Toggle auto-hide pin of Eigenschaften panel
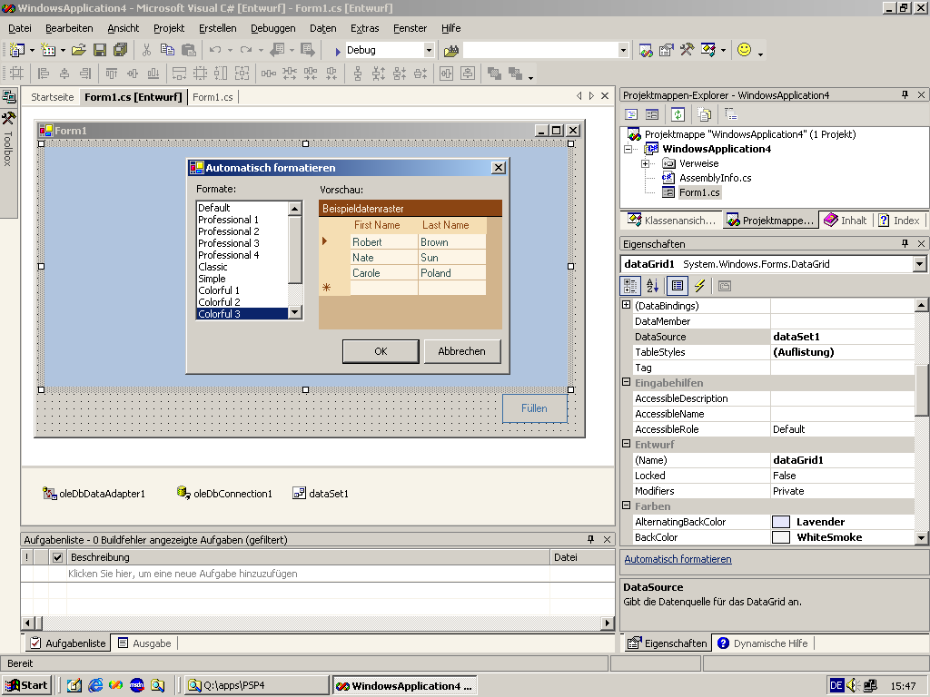Image resolution: width=930 pixels, height=697 pixels. pyautogui.click(x=905, y=243)
